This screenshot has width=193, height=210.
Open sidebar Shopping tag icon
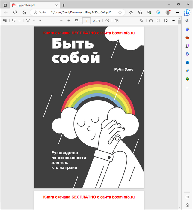tap(187, 29)
